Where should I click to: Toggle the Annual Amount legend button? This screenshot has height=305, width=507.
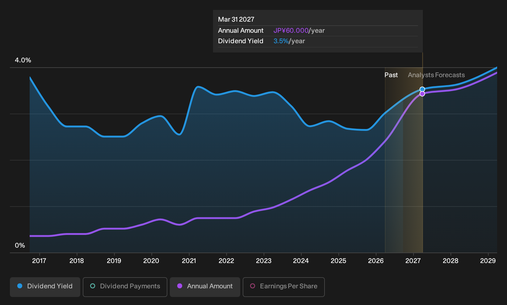pyautogui.click(x=205, y=287)
